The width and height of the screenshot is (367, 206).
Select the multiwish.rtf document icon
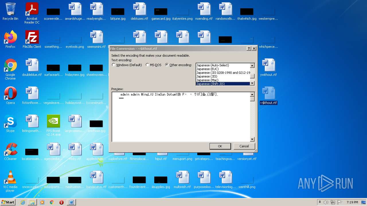click(182, 180)
